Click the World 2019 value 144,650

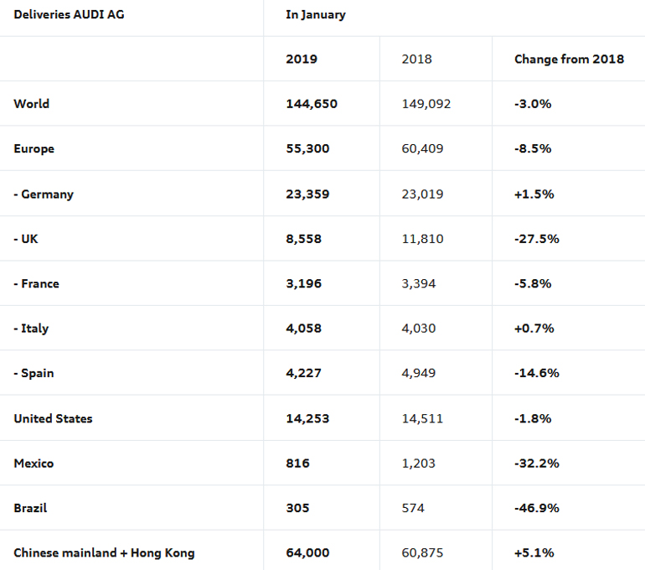click(x=312, y=104)
